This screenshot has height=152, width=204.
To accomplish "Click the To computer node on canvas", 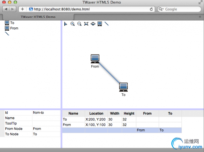I will tap(124, 87).
